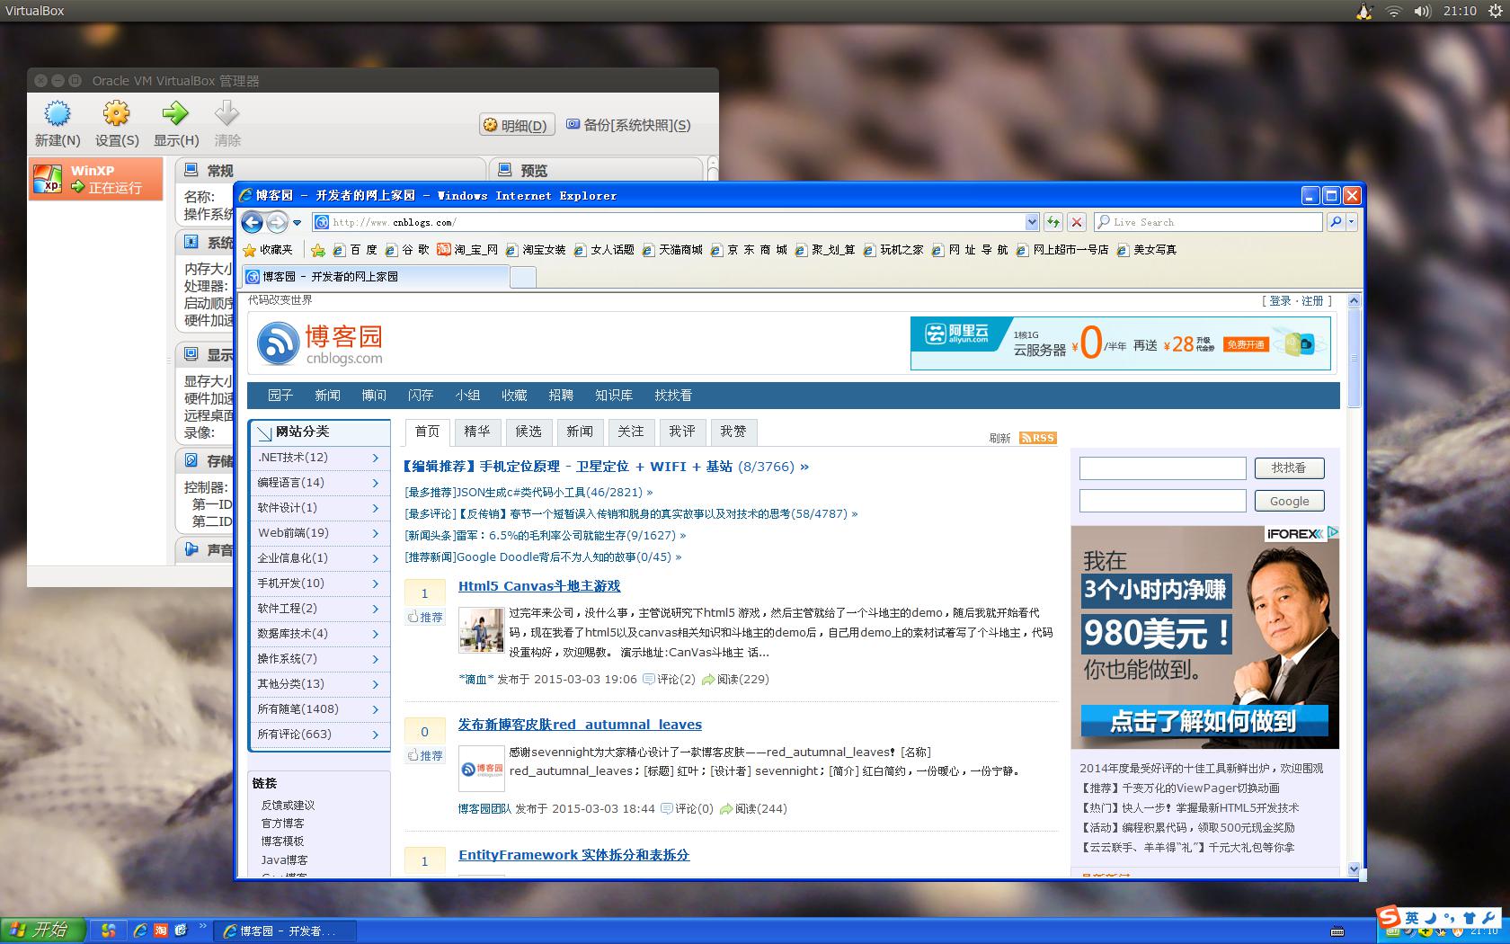This screenshot has width=1510, height=944.
Task: Select the 新闻 menu item in cnblogs navbar
Action: (x=327, y=395)
